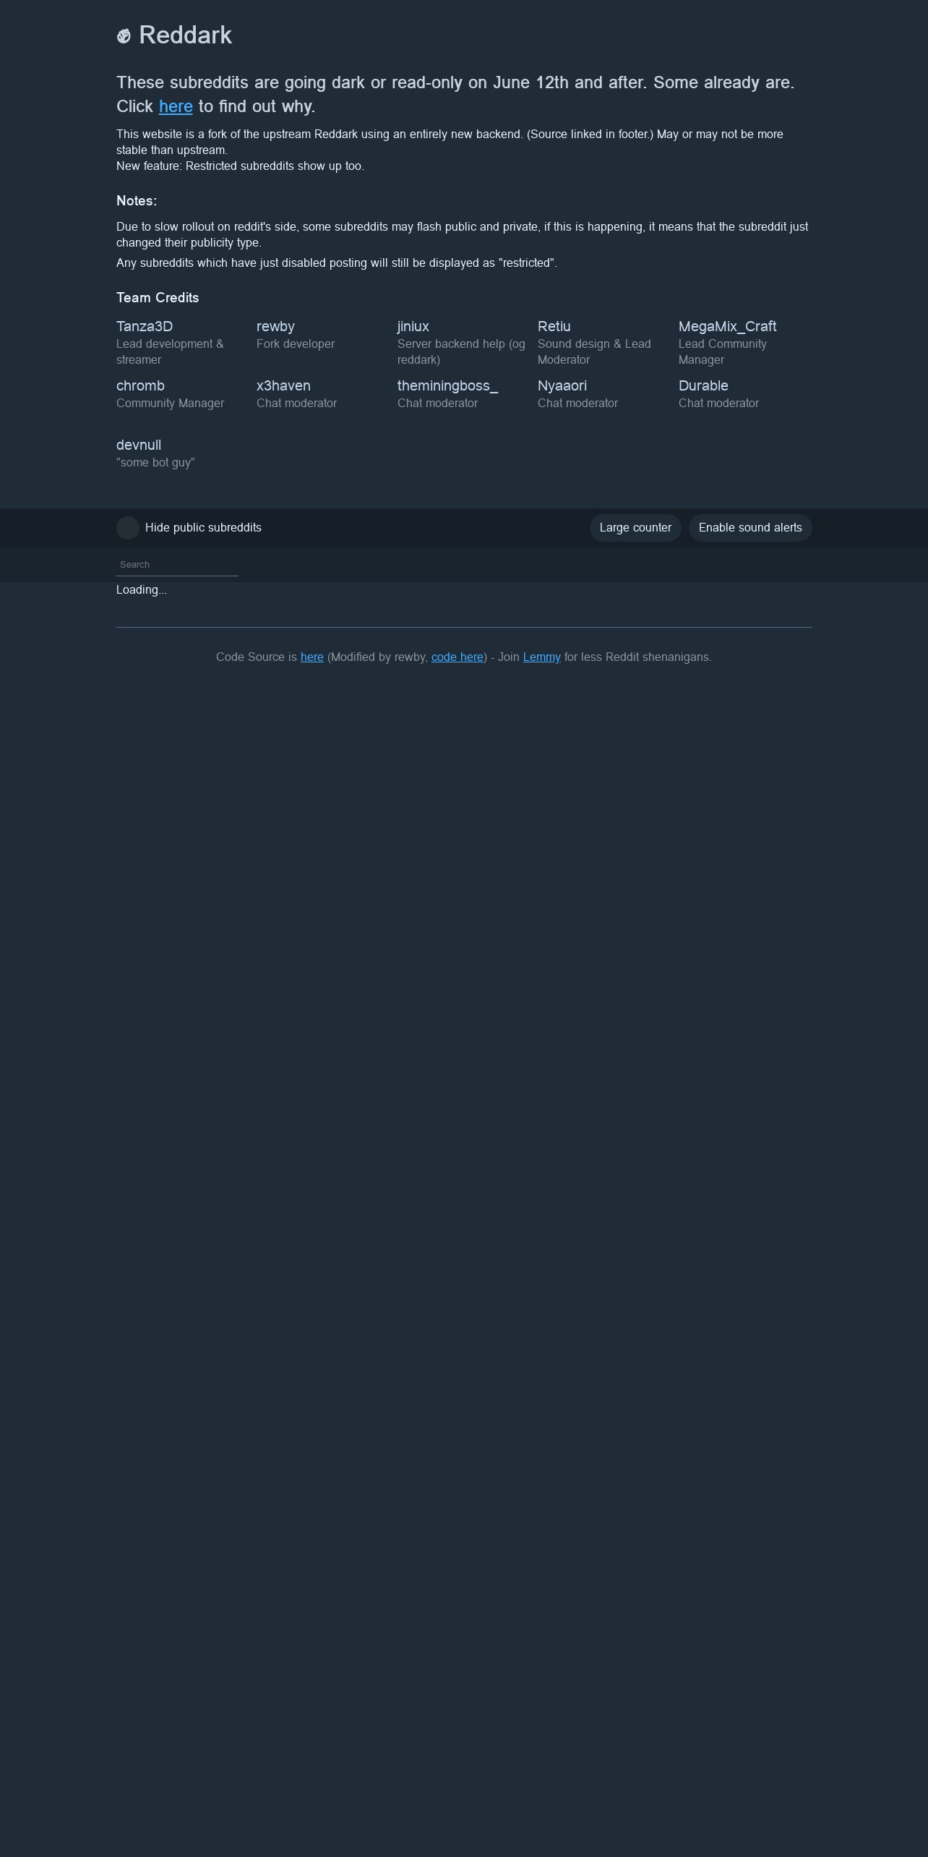
Task: Toggle the Hide public subreddits switch
Action: (128, 528)
